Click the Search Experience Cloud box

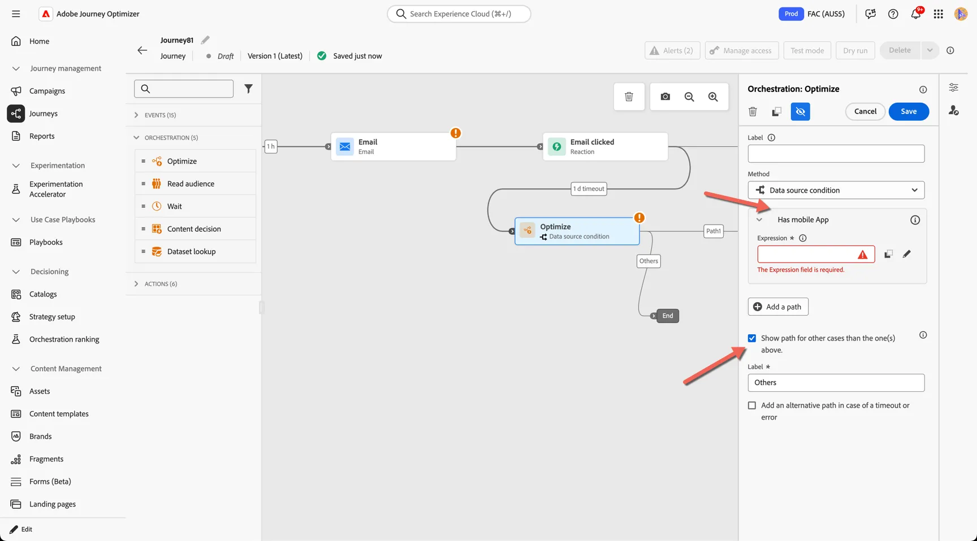point(459,14)
